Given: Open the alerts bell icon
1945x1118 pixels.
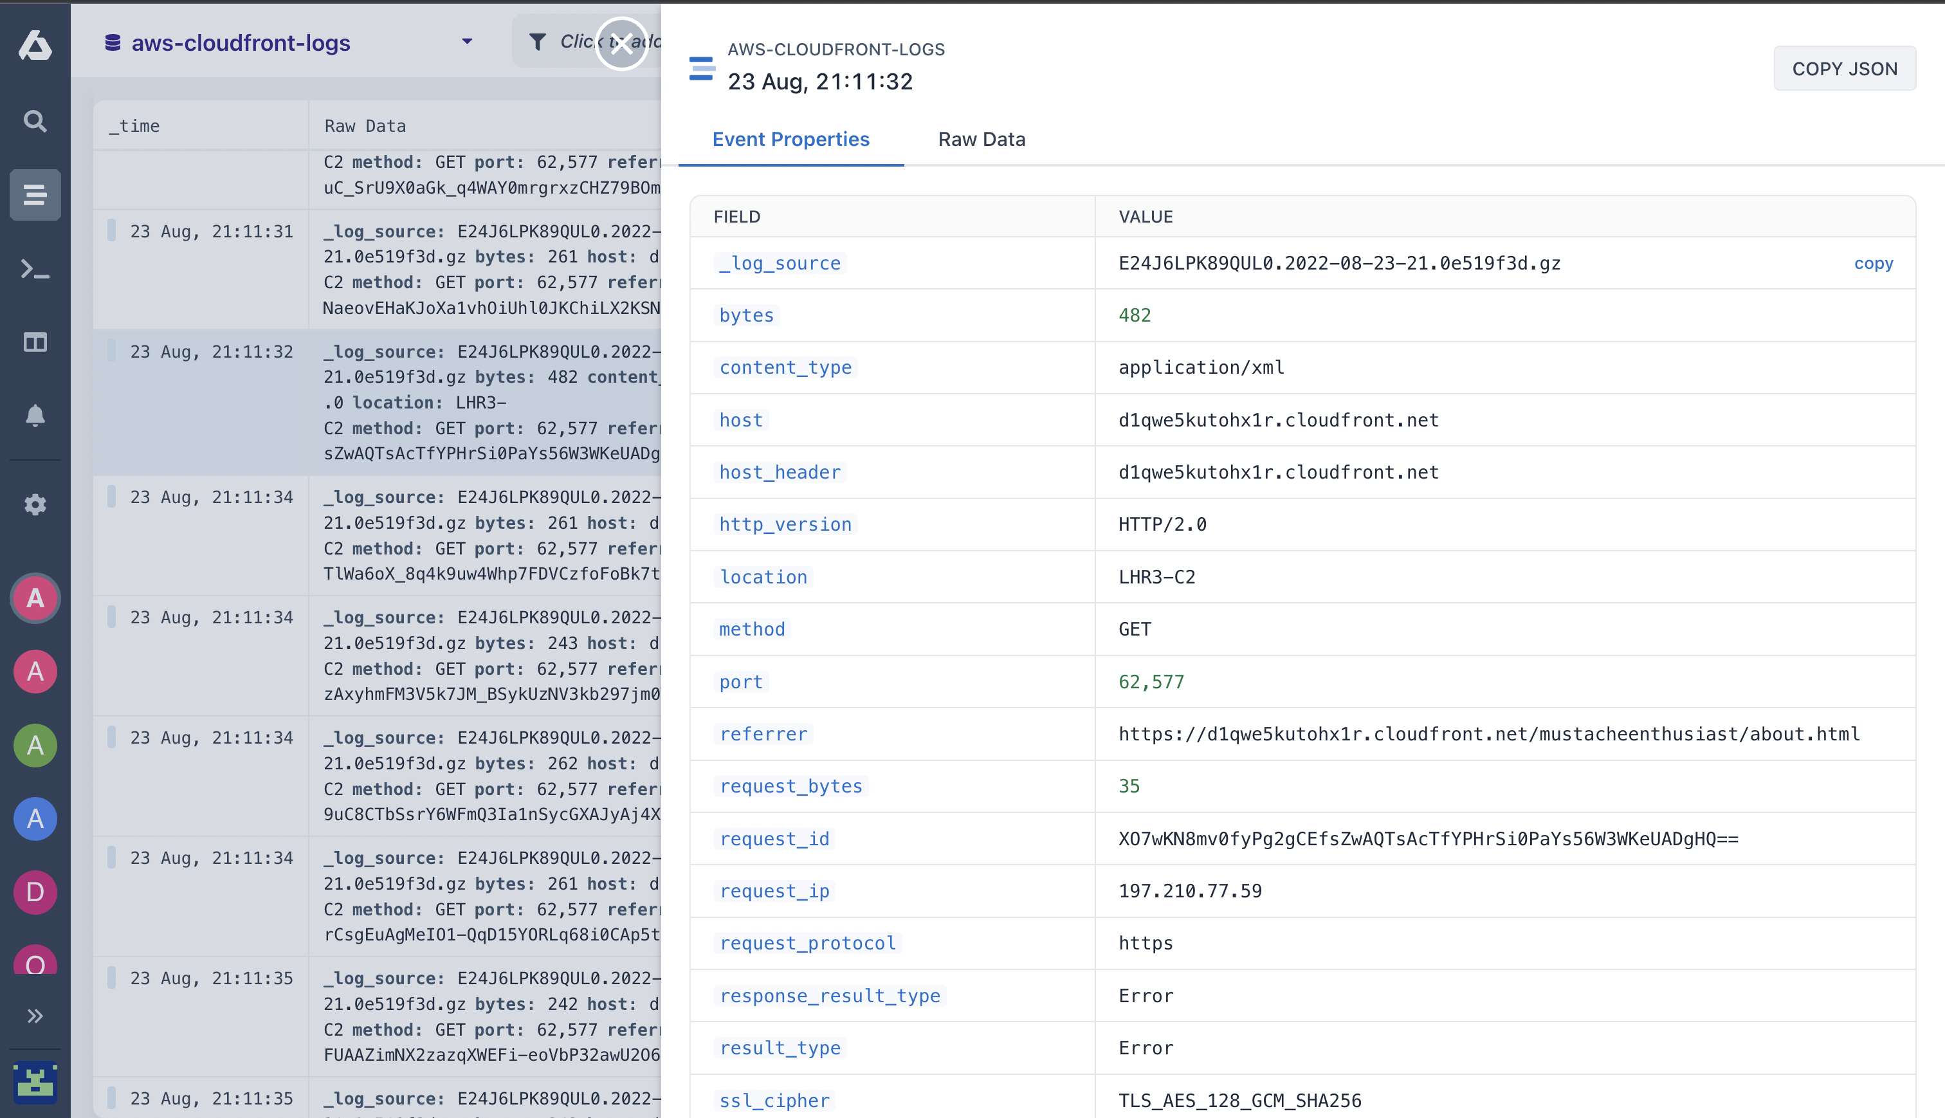Looking at the screenshot, I should point(35,416).
